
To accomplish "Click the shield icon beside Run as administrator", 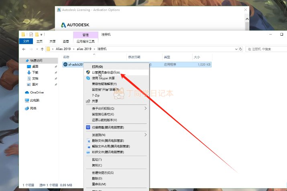I will [88, 72].
